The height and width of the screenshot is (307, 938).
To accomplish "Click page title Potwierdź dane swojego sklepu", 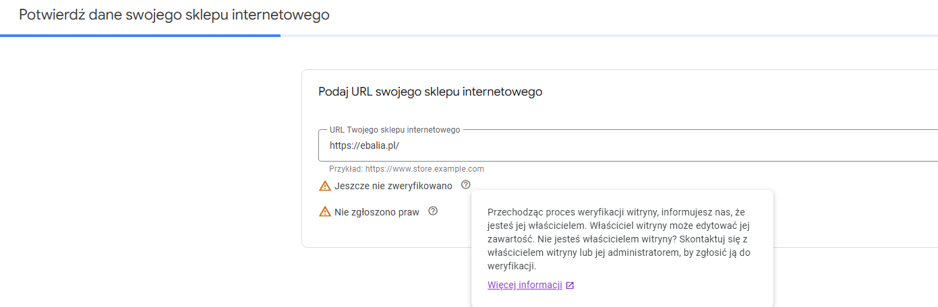I will (x=174, y=15).
